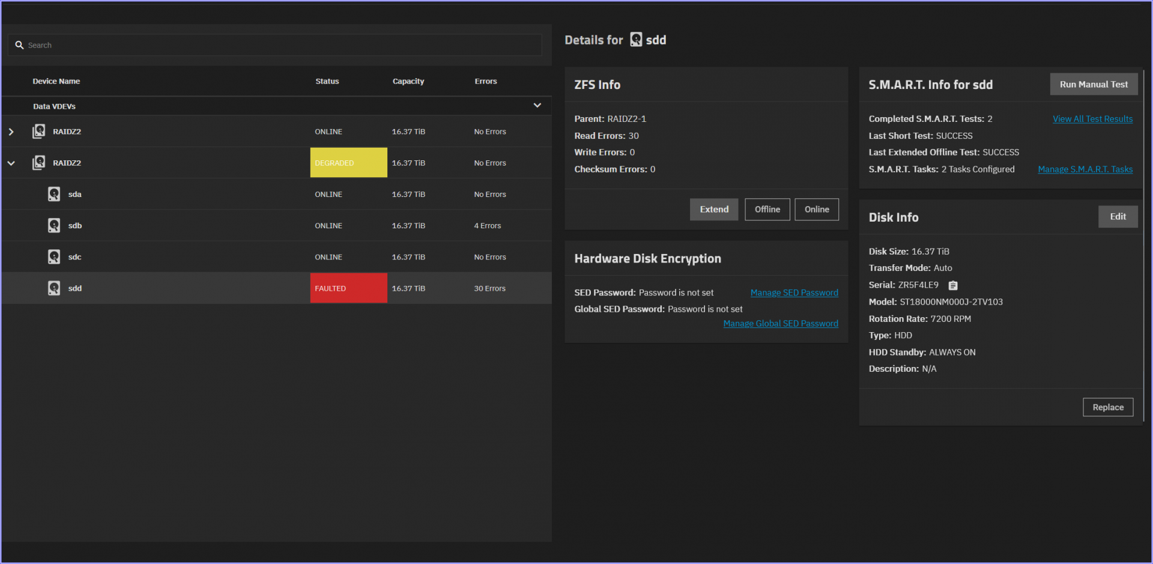The image size is (1153, 564).
Task: Select the sdc disk row
Action: click(x=276, y=256)
